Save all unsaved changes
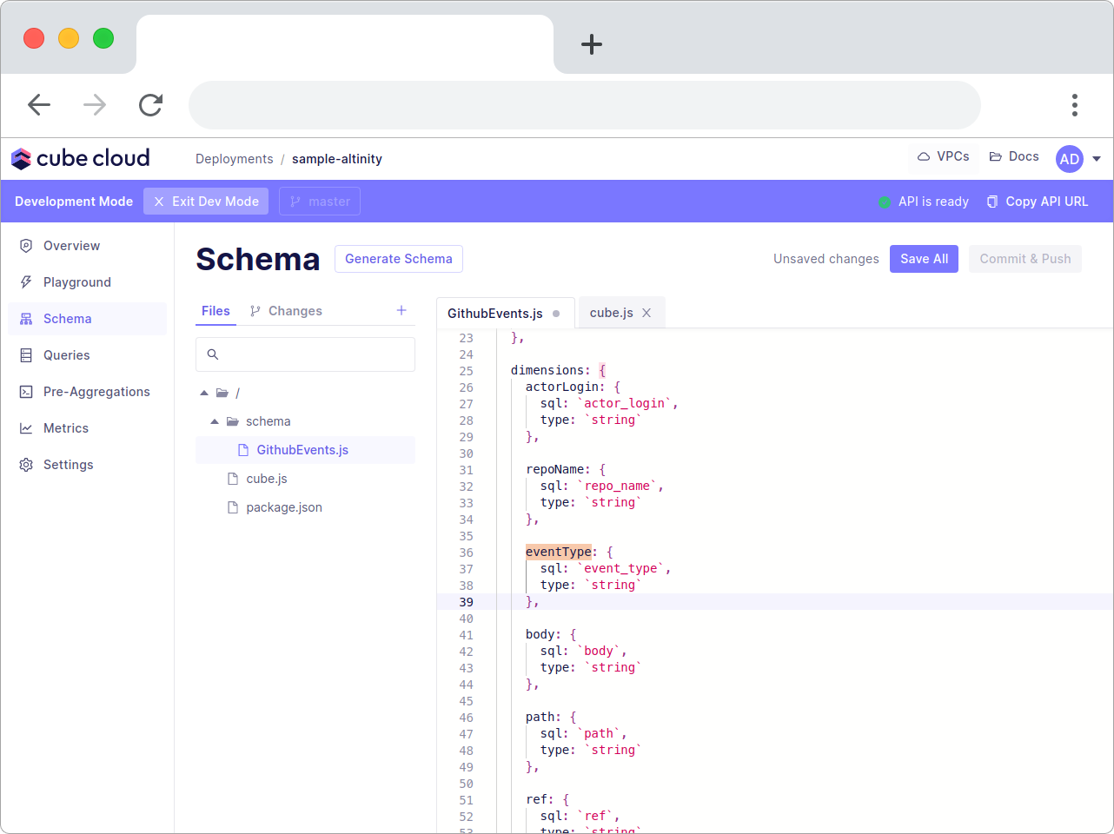This screenshot has width=1114, height=834. tap(924, 258)
